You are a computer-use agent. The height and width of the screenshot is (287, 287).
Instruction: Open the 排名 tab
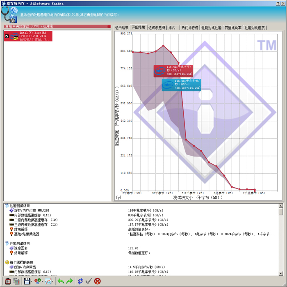[x=172, y=28]
